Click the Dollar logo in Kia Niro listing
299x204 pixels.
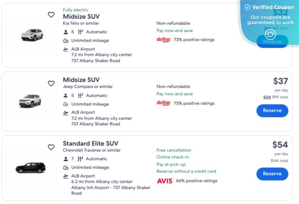164,40
